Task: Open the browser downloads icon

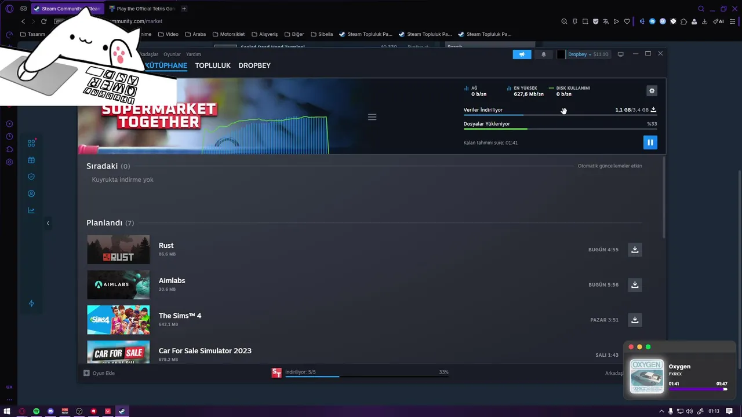Action: [x=704, y=21]
